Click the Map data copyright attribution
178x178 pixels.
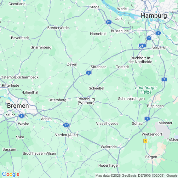pyautogui.click(x=136, y=175)
